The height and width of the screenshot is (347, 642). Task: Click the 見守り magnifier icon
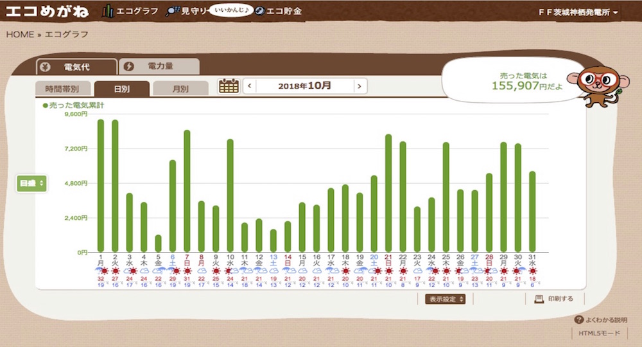coord(172,12)
